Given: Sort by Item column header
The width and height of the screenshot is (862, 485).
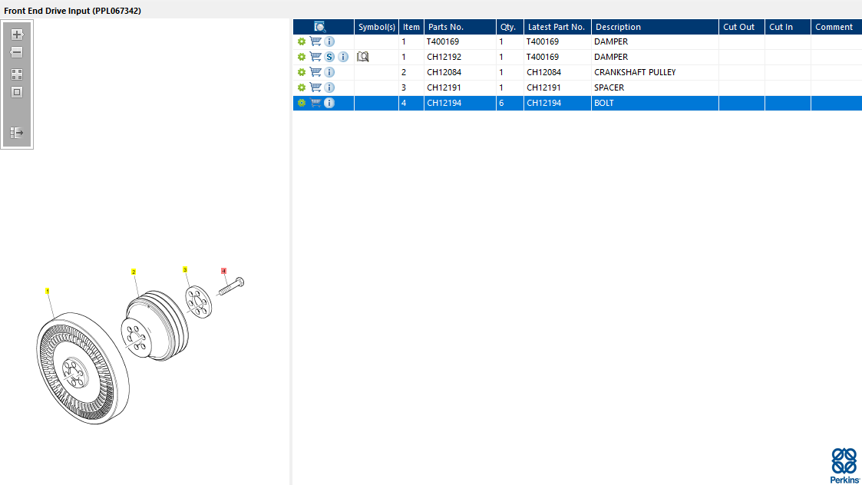Looking at the screenshot, I should (x=411, y=27).
